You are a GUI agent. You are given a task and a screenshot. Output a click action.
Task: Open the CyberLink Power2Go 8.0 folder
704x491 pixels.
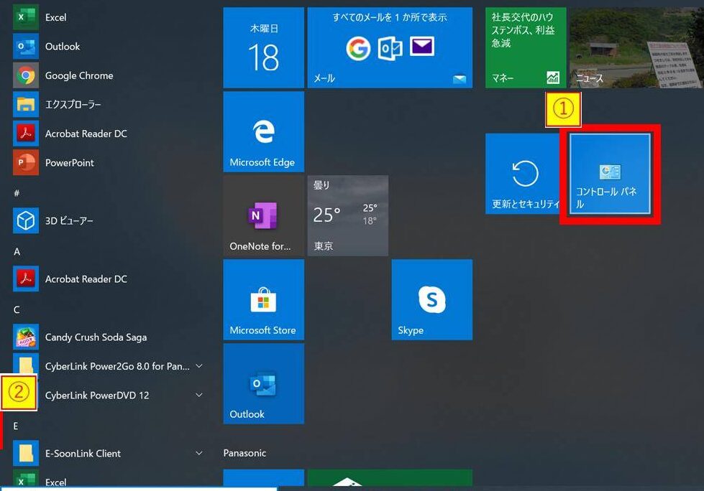pyautogui.click(x=108, y=367)
